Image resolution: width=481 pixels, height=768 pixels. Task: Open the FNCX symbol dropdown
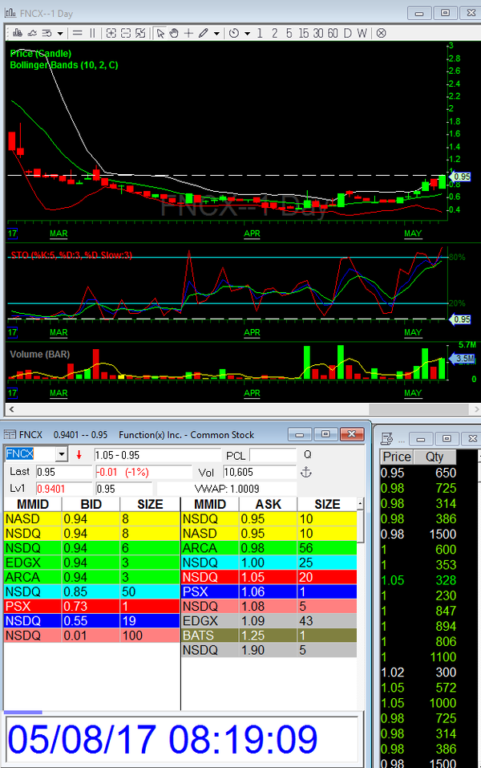tap(62, 455)
